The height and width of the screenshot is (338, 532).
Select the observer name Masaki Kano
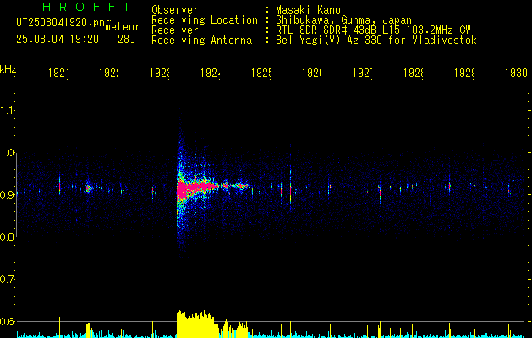pos(308,9)
